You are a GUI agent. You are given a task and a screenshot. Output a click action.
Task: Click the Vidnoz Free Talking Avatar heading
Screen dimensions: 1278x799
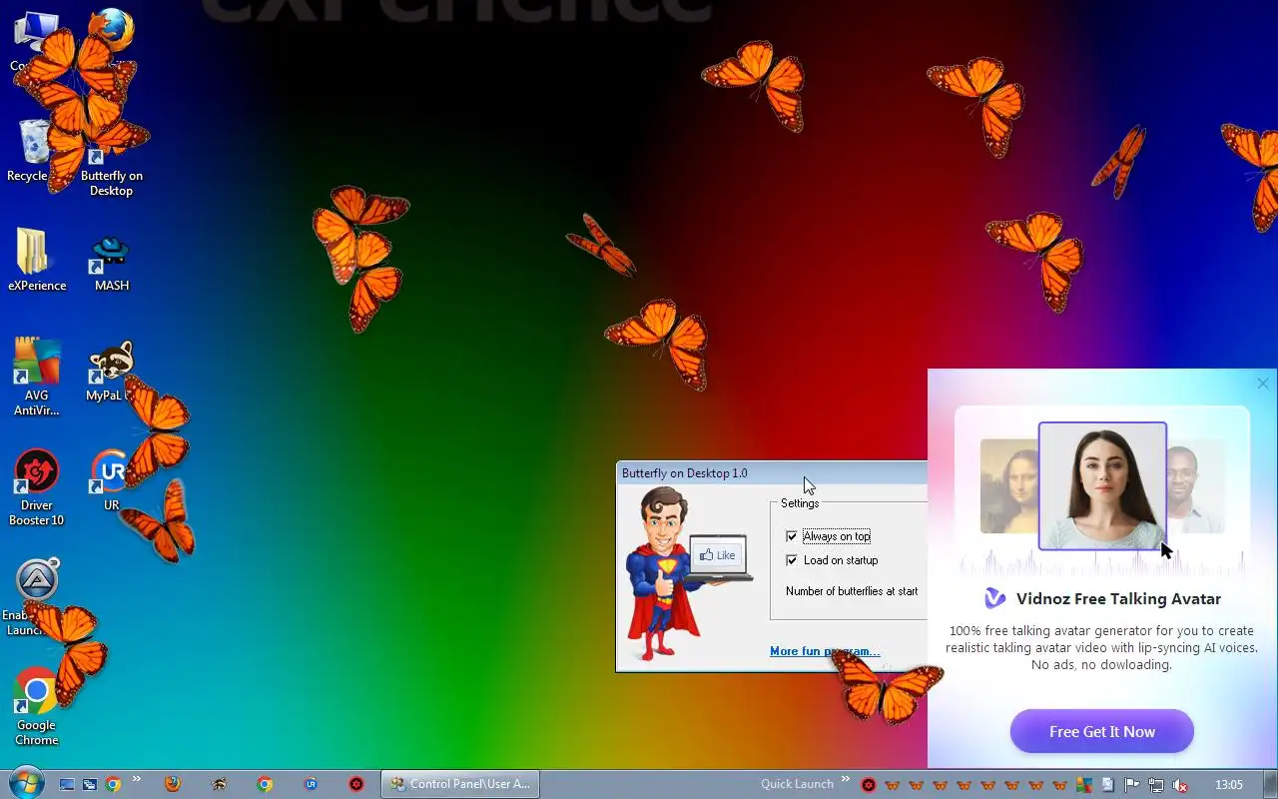pyautogui.click(x=1118, y=599)
